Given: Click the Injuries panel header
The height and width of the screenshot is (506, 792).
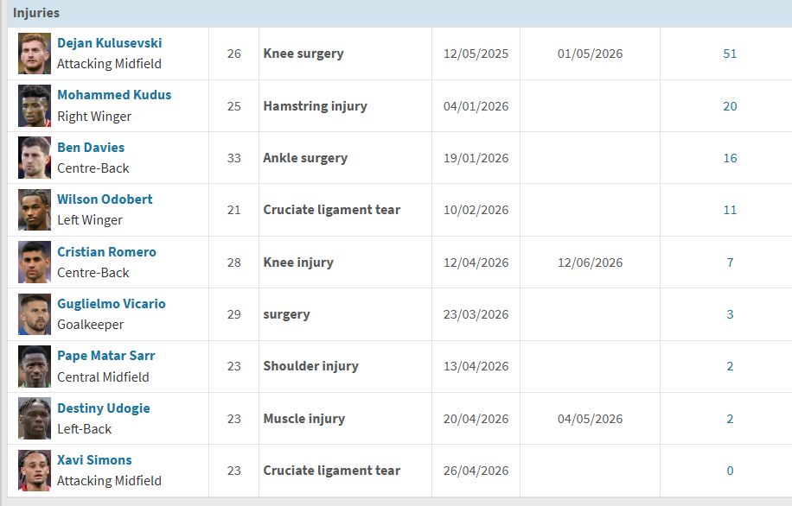Looking at the screenshot, I should [38, 12].
